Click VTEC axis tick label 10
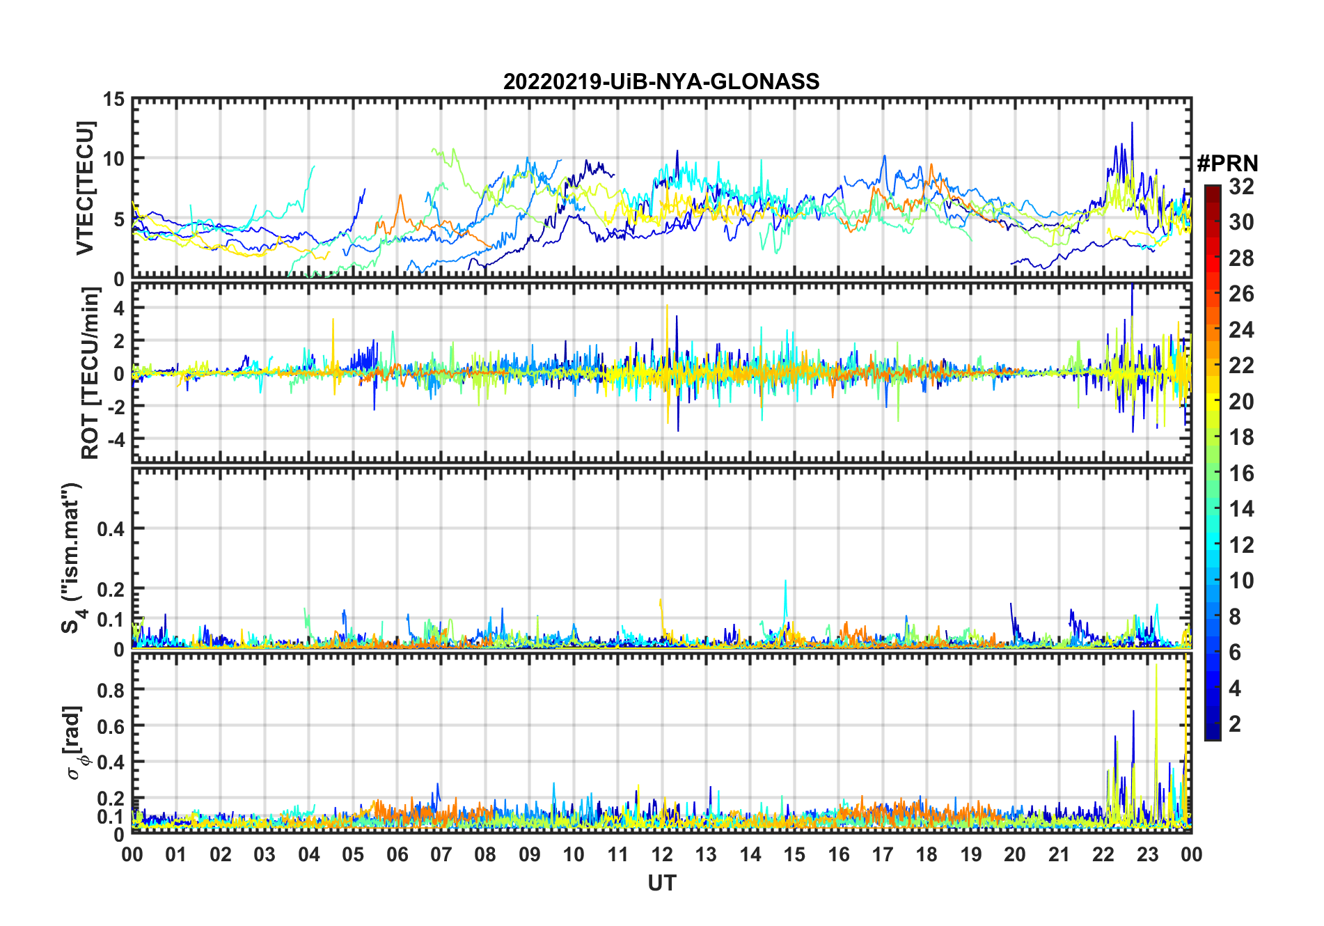Image resolution: width=1324 pixels, height=926 pixels. [113, 159]
